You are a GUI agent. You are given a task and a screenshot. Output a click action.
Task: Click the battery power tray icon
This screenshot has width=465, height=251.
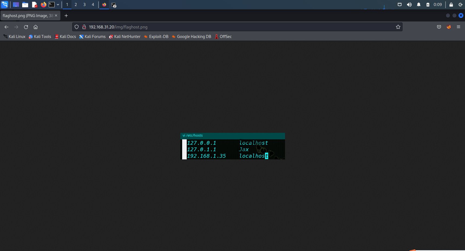click(428, 5)
